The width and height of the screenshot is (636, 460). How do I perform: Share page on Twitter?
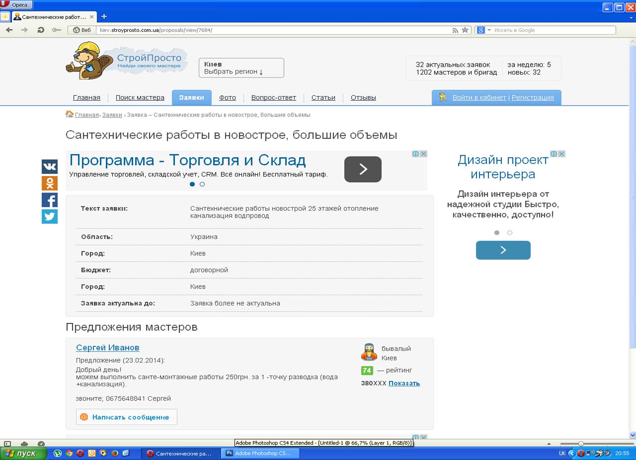click(49, 216)
